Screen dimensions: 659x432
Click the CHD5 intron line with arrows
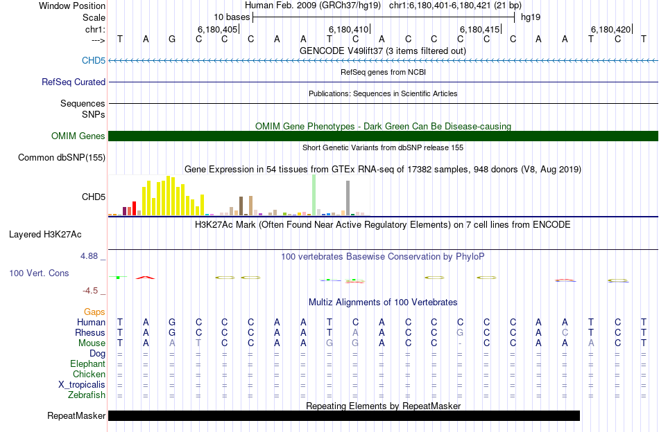pyautogui.click(x=383, y=60)
